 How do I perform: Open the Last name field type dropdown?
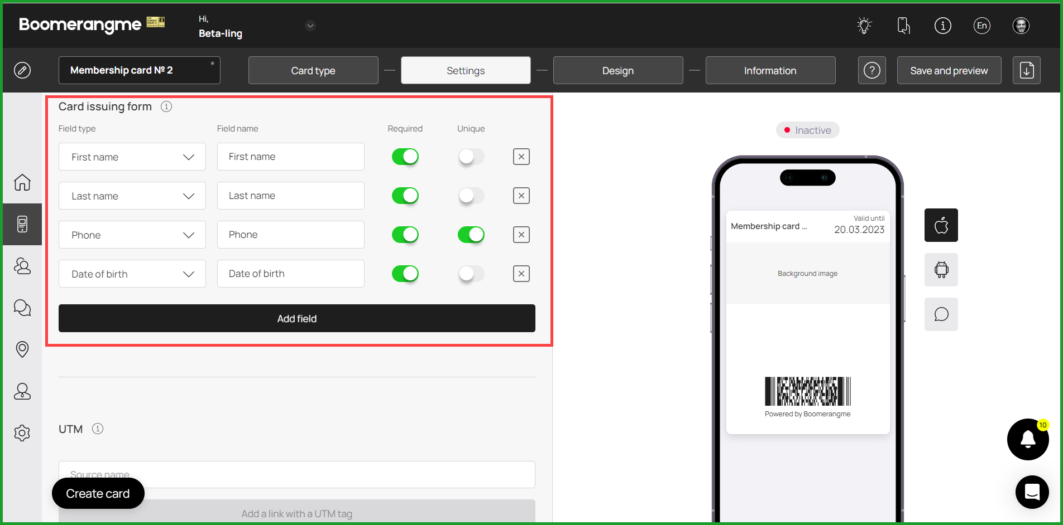click(132, 196)
